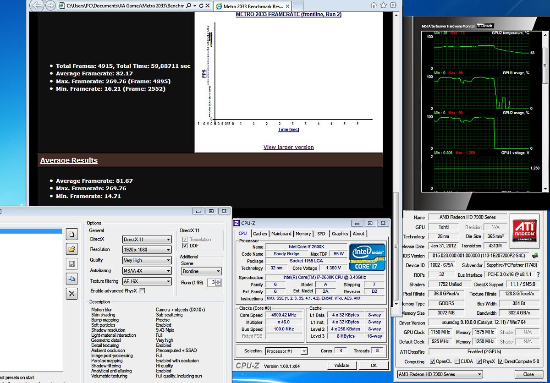Image resolution: width=550 pixels, height=383 pixels.
Task: Open the Quality dropdown
Action: tap(147, 260)
